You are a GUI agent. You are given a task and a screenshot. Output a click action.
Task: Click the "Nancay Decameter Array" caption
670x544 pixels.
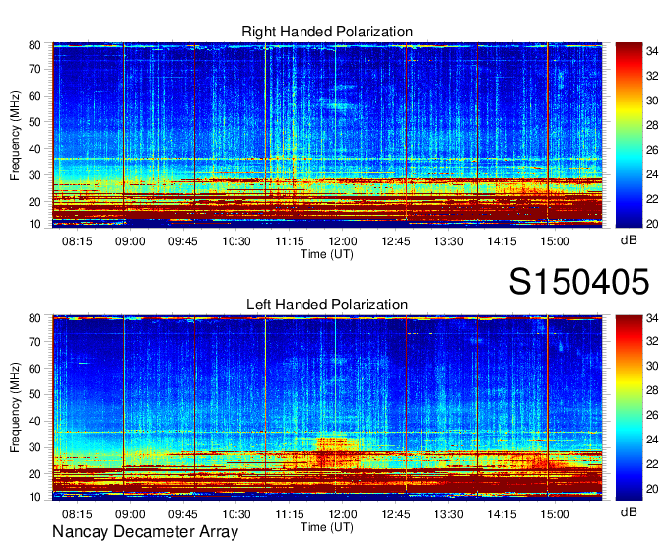click(145, 532)
